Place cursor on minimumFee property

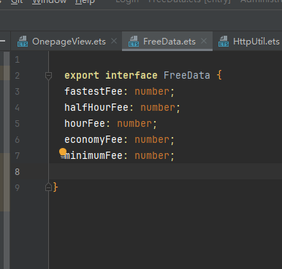click(x=94, y=156)
